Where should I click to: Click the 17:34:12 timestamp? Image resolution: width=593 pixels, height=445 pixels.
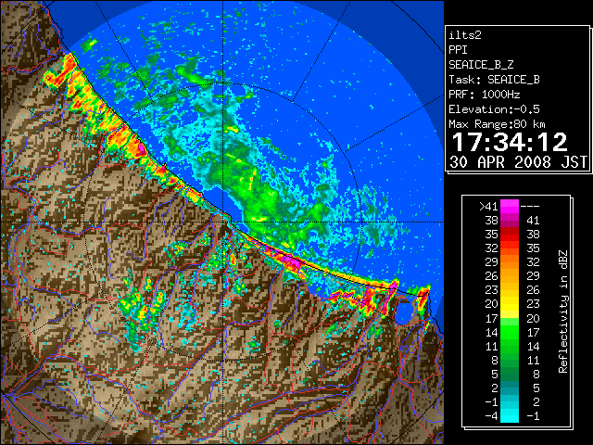510,142
